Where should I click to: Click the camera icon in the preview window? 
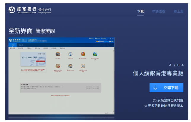(58, 54)
